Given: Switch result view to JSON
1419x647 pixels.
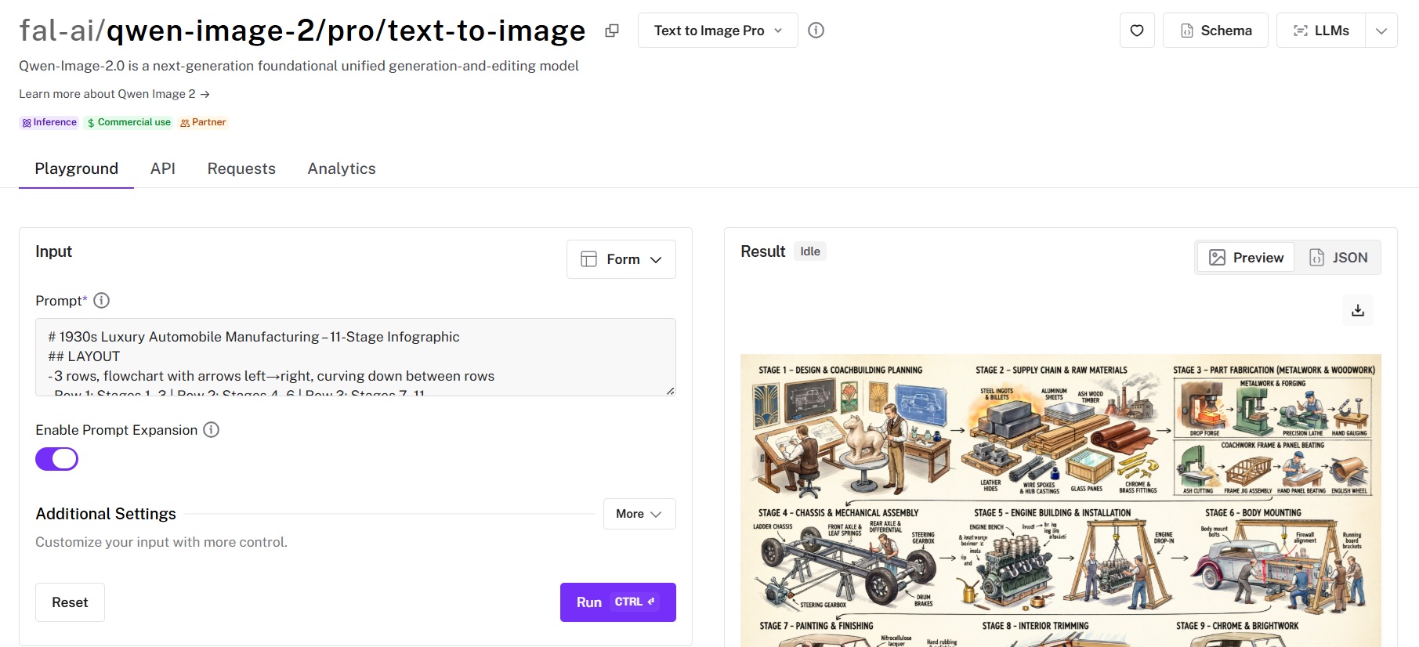Looking at the screenshot, I should [x=1338, y=258].
